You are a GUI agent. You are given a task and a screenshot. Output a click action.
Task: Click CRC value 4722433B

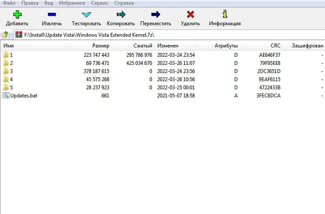pyautogui.click(x=270, y=87)
